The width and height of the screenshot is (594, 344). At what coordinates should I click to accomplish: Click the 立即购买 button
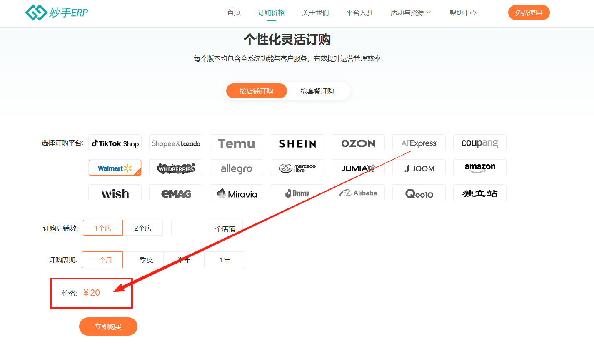(108, 326)
